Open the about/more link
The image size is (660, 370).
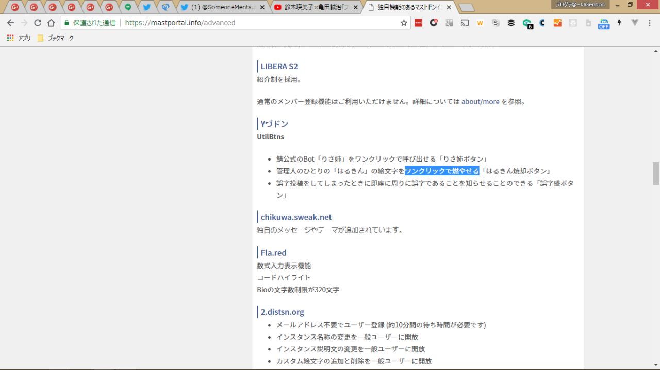(480, 102)
